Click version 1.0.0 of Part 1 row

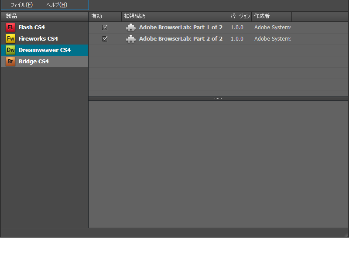tap(237, 28)
